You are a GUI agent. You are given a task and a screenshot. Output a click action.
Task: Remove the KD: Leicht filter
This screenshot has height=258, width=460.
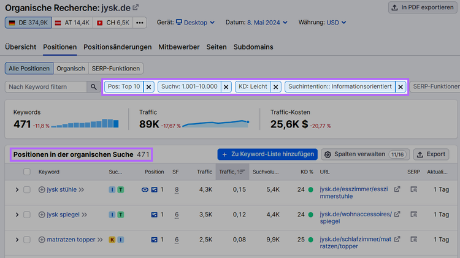pyautogui.click(x=276, y=87)
